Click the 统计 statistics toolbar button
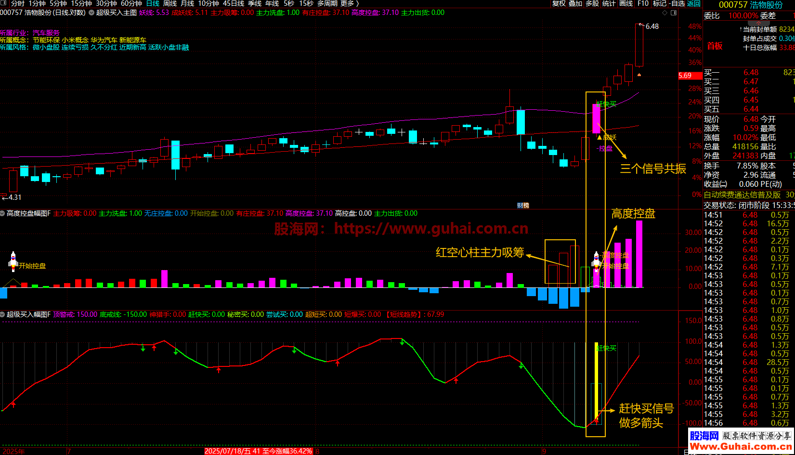795x455 pixels. tap(609, 3)
